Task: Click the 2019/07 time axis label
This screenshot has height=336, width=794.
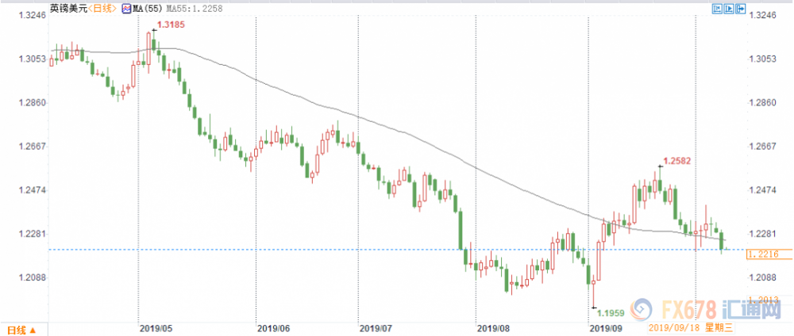Action: [x=376, y=328]
